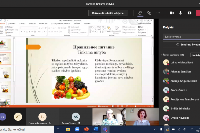Viewport: 200px width, 133px height.
Task: Click fit slide to window icon
Action: point(152,106)
